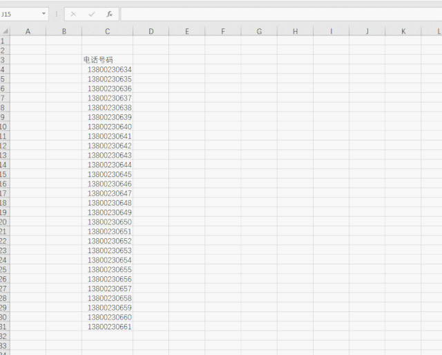Image resolution: width=442 pixels, height=355 pixels.
Task: Select column A header
Action: tap(28, 31)
